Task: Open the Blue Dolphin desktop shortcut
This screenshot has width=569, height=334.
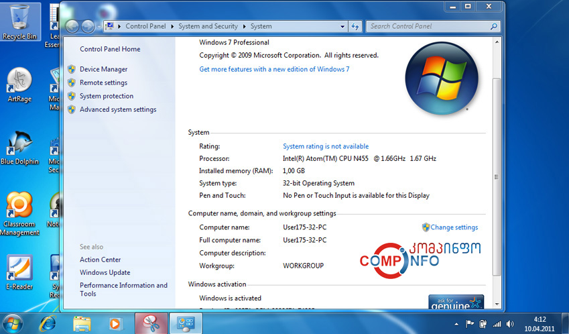Action: click(19, 148)
